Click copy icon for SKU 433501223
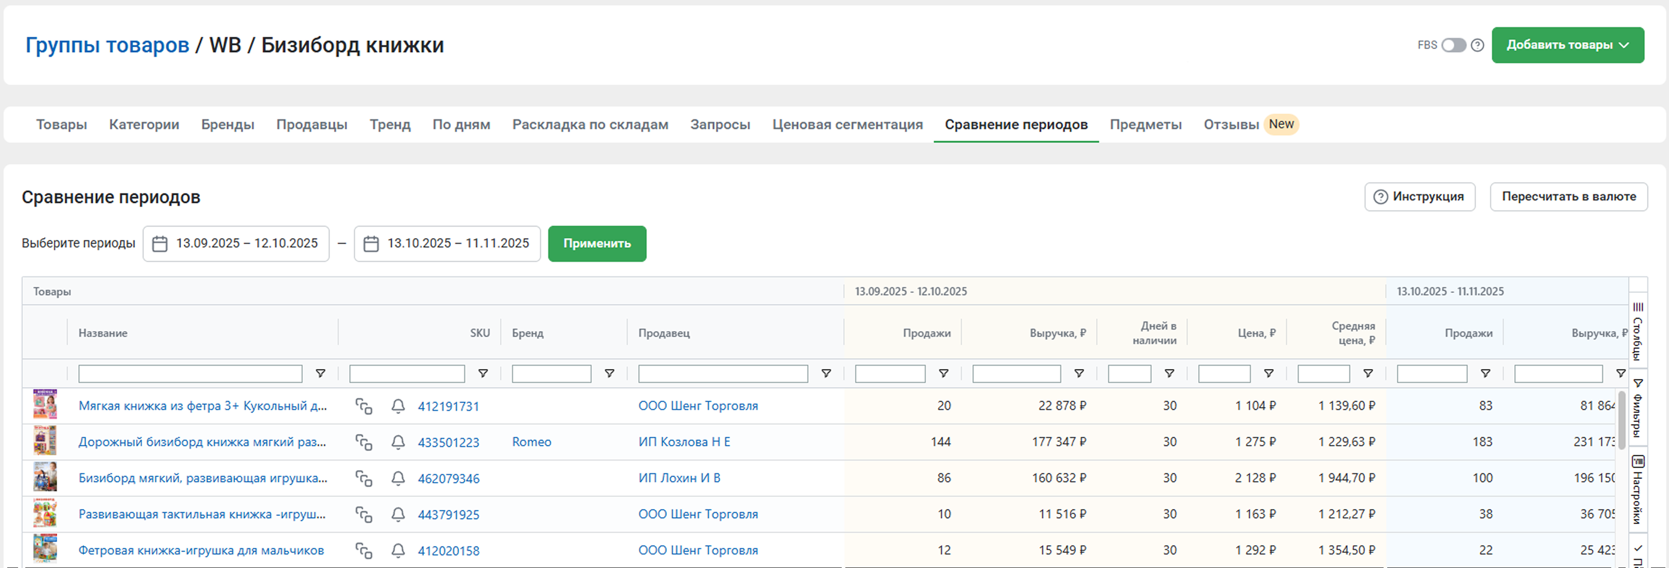Image resolution: width=1669 pixels, height=568 pixels. pyautogui.click(x=364, y=442)
